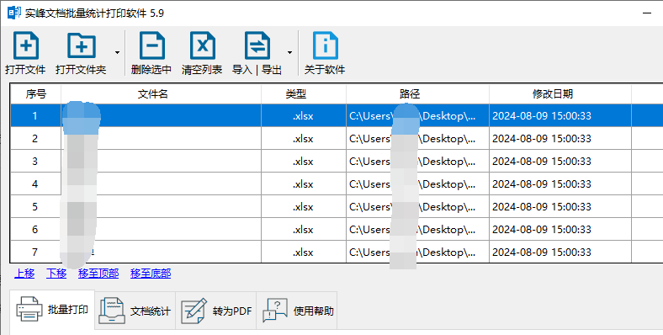Switch to the 批量打印 tab
663x335 pixels.
click(x=52, y=310)
